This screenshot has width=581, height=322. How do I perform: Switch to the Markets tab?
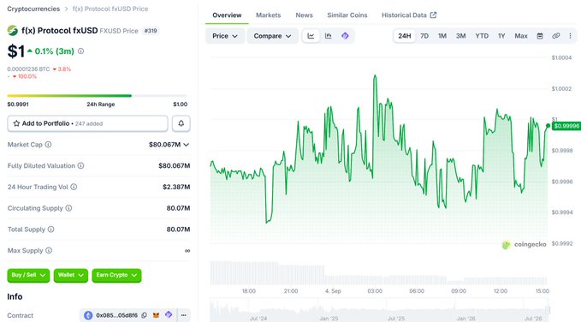[x=269, y=15]
